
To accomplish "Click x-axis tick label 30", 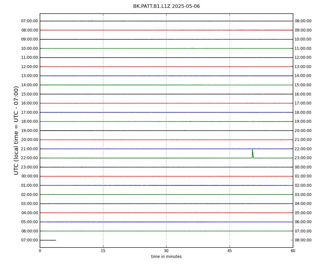I will point(166,251).
